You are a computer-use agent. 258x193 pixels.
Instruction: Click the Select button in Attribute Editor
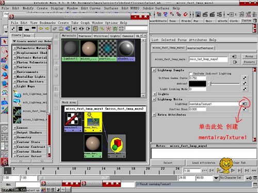pos(168,163)
